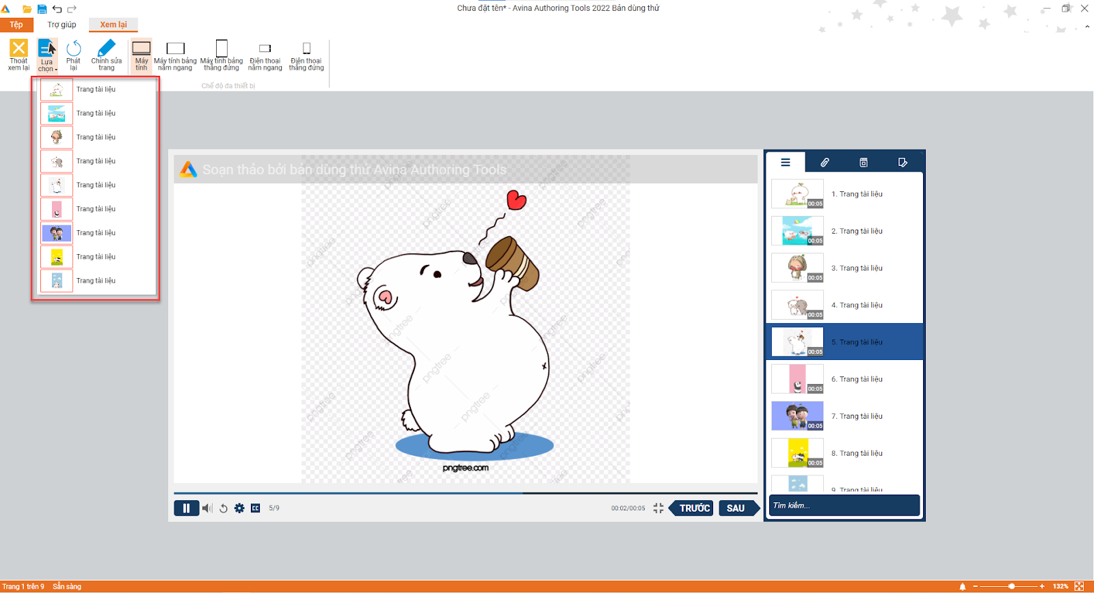The height and width of the screenshot is (593, 1094).
Task: Open the Trợ giúp tab
Action: coord(62,25)
